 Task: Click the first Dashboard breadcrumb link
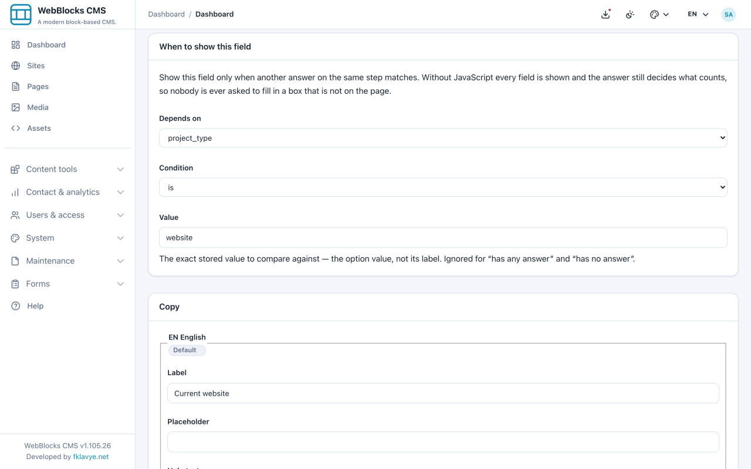(x=167, y=14)
